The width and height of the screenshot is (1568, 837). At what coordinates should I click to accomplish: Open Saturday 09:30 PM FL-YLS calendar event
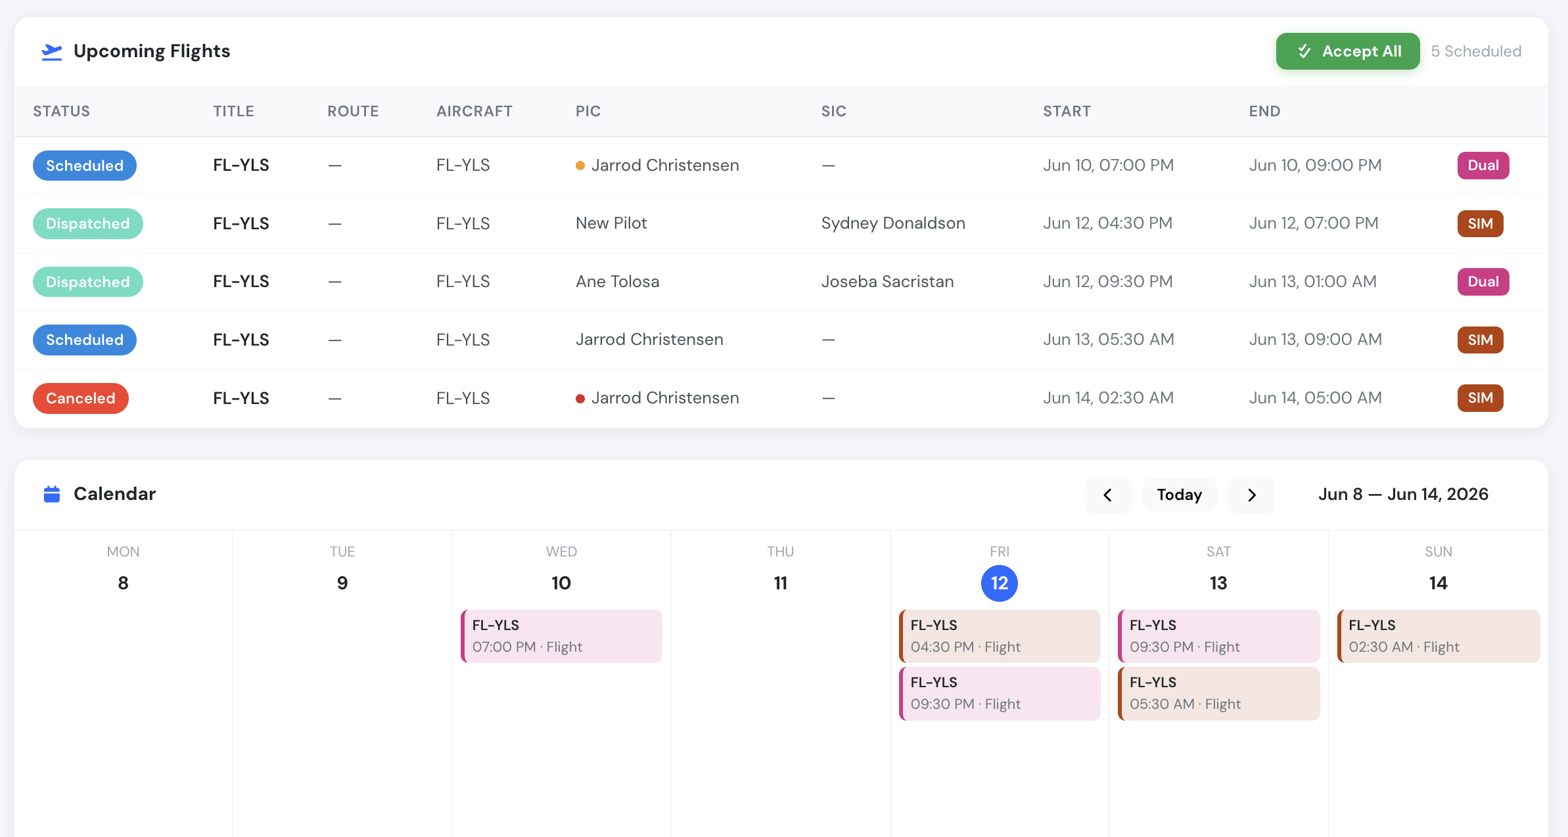(x=1218, y=636)
